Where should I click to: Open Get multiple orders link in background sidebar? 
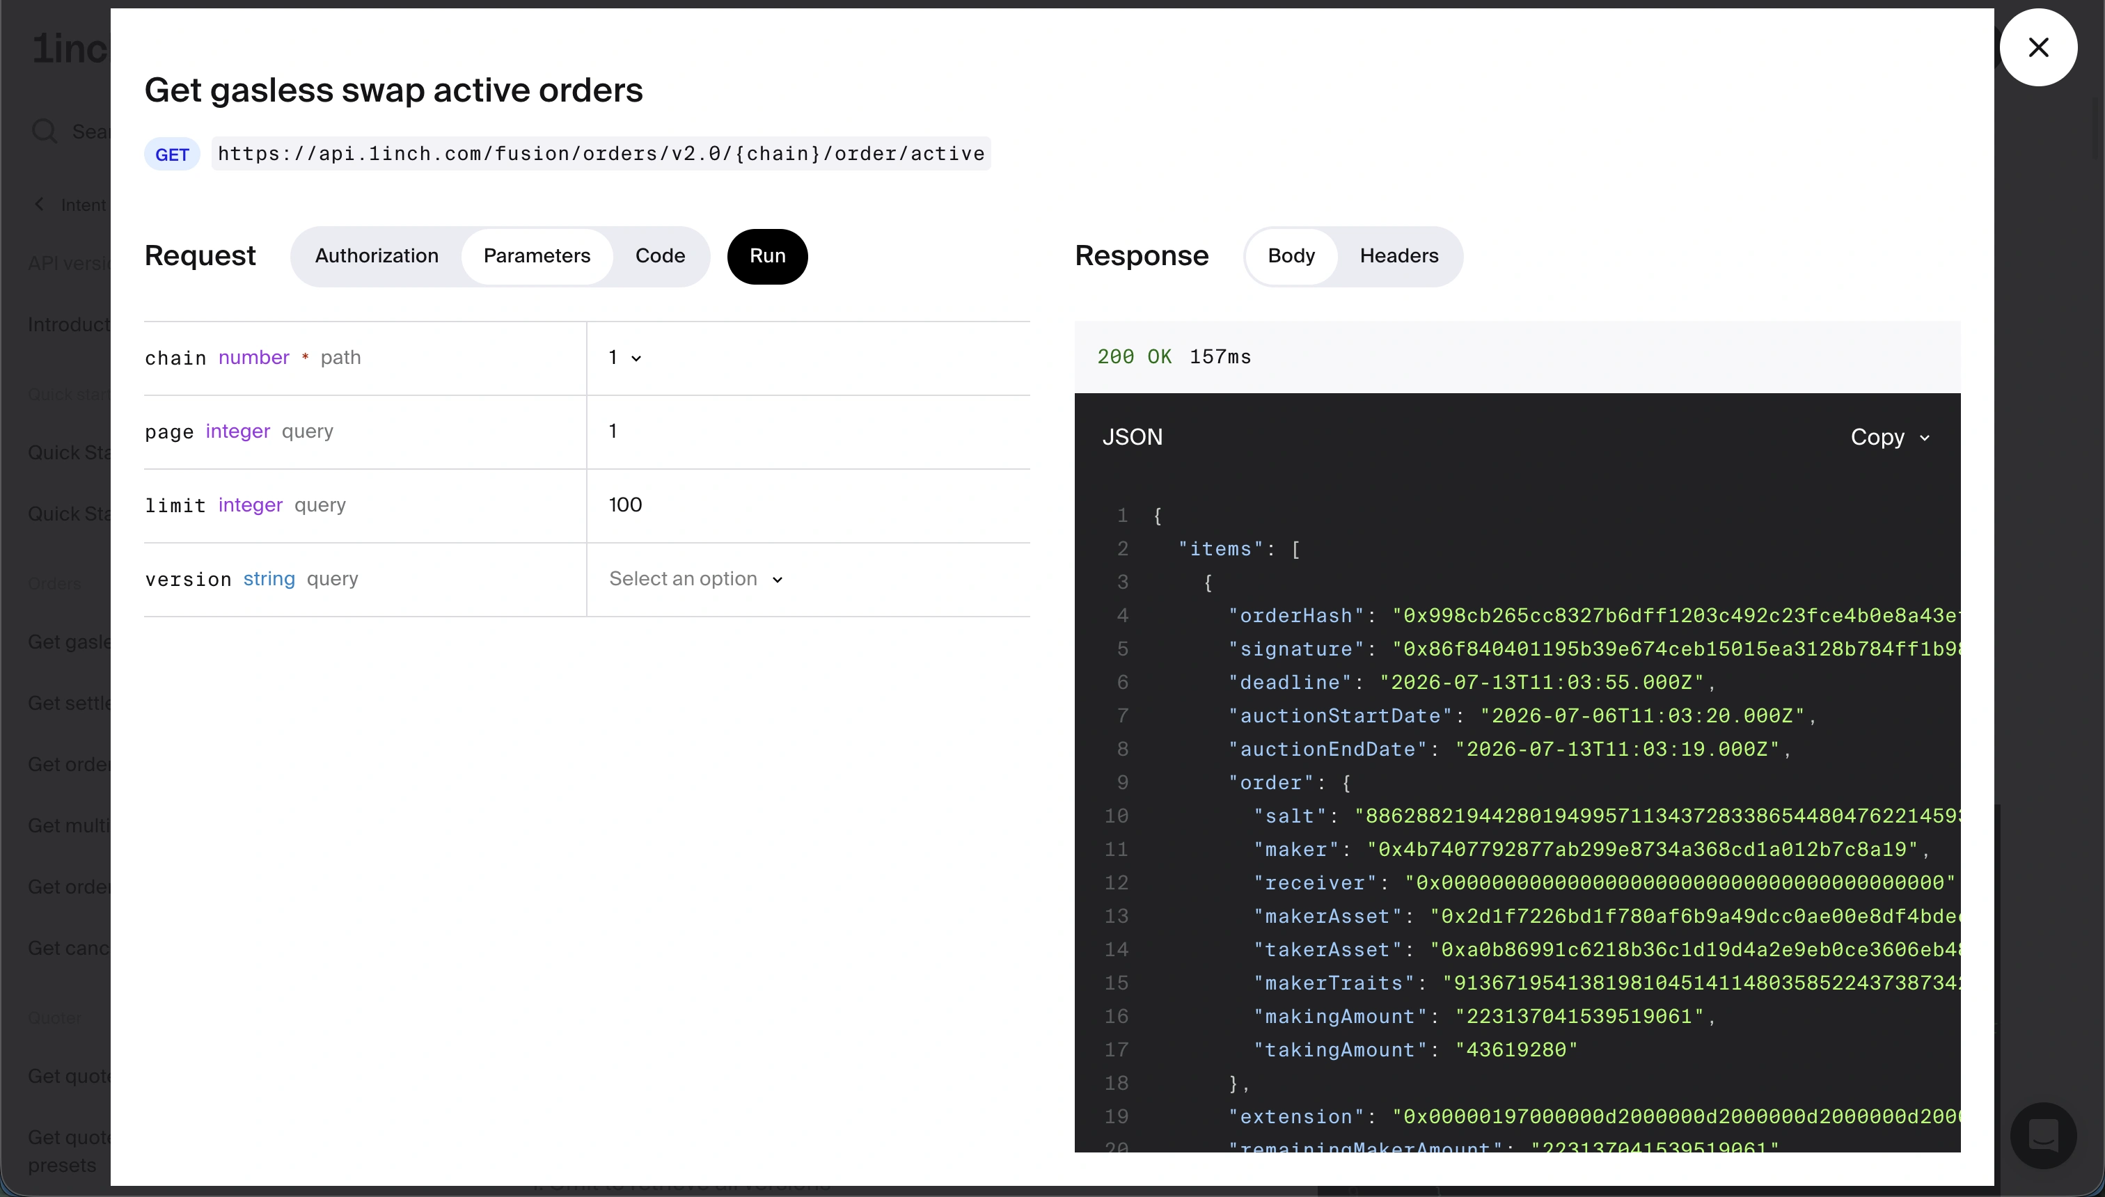click(69, 826)
